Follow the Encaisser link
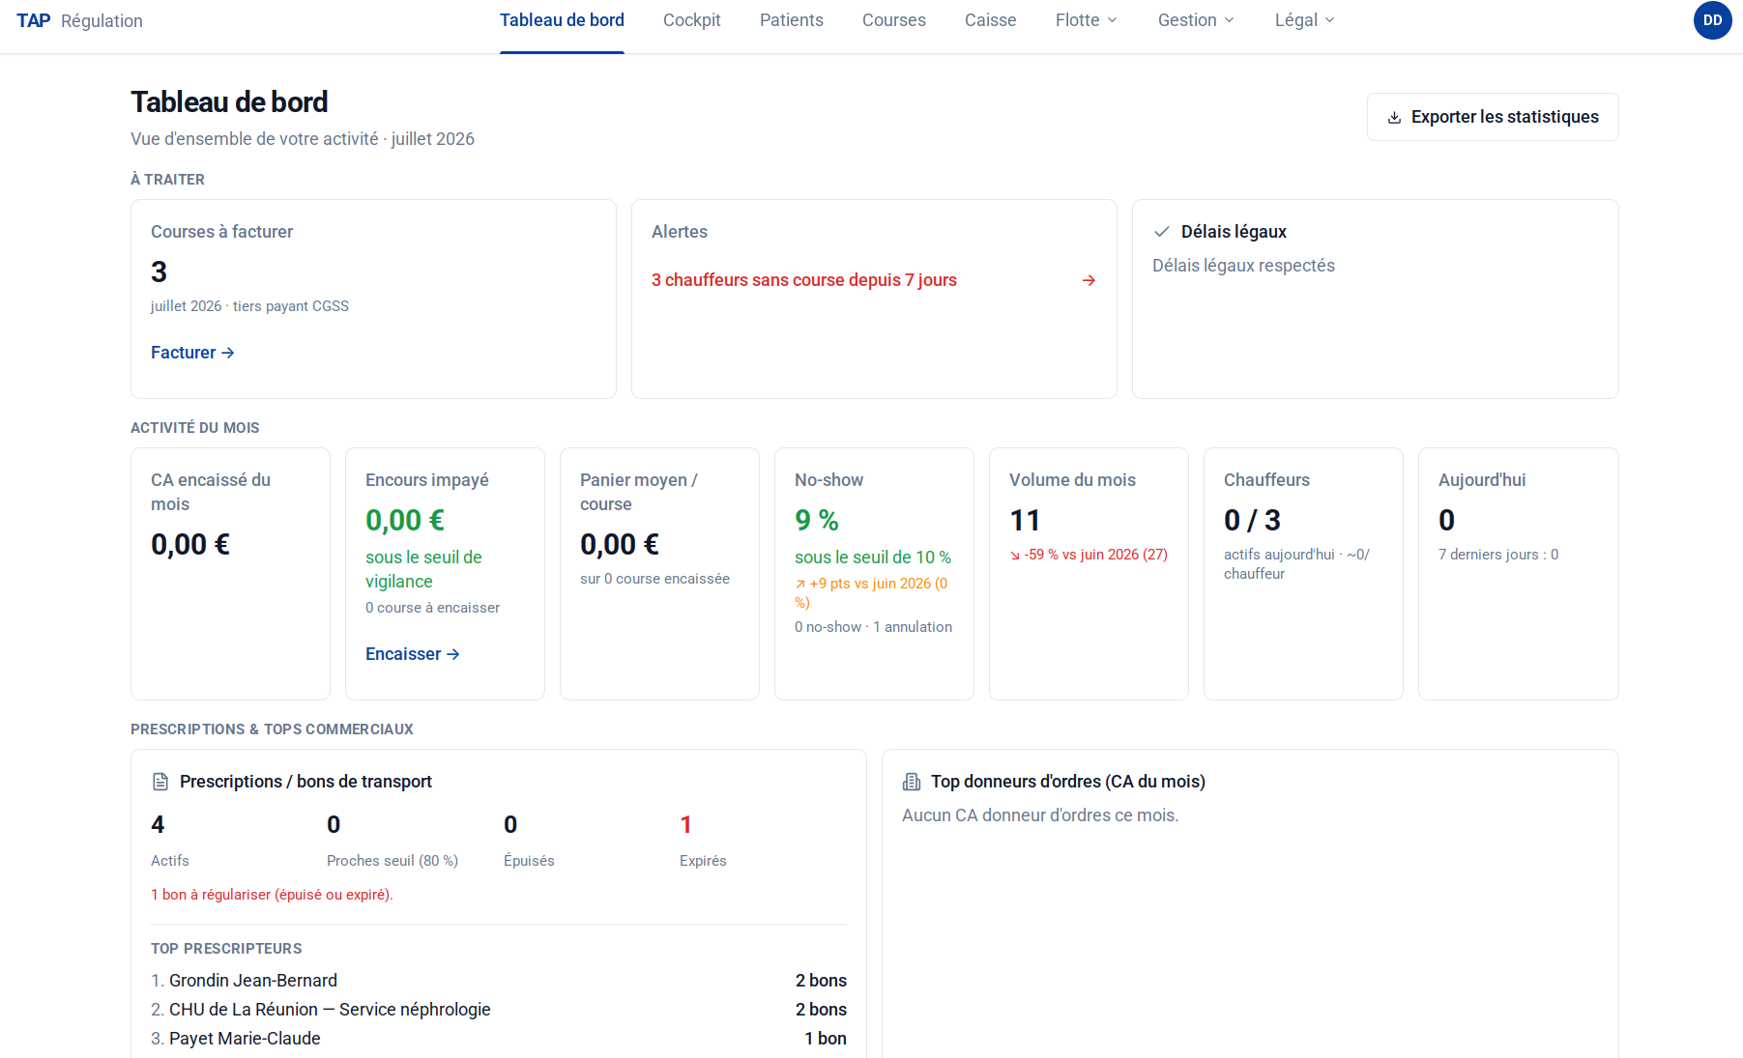The width and height of the screenshot is (1743, 1058). 413,654
